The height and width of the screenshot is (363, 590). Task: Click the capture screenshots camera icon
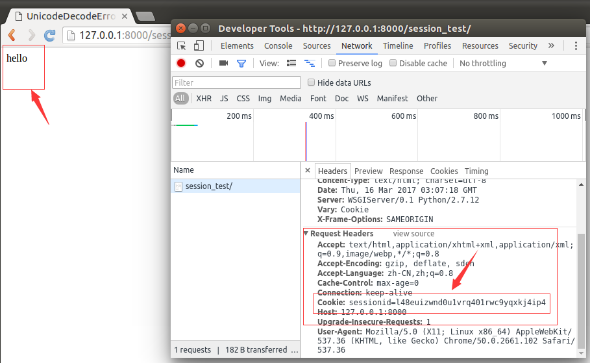click(x=223, y=63)
